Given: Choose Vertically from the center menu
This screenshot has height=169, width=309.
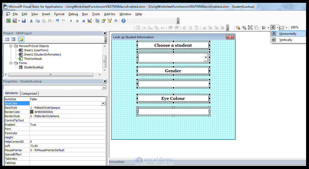Looking at the screenshot, I should tap(288, 40).
